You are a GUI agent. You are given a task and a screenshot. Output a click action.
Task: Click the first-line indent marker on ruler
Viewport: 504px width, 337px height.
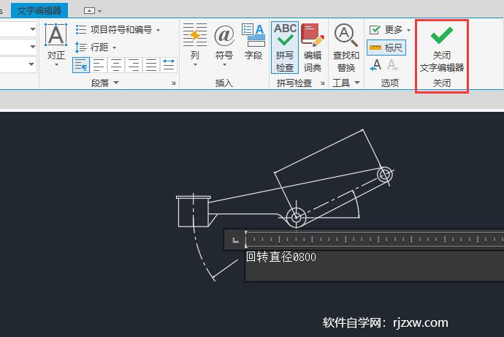(246, 232)
